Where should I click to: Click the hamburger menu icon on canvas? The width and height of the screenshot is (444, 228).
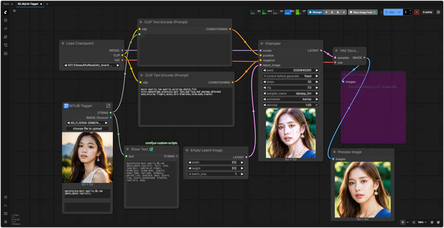point(15,11)
